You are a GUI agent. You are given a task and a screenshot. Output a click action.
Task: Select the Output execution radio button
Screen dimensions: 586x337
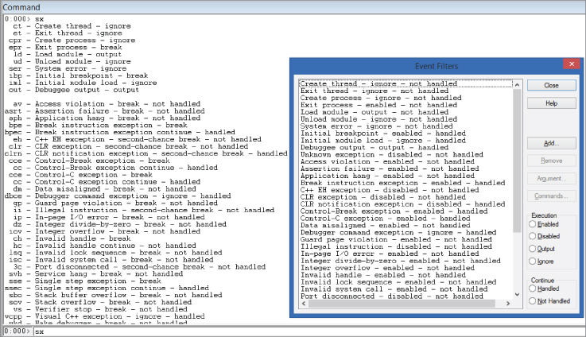[x=542, y=249]
